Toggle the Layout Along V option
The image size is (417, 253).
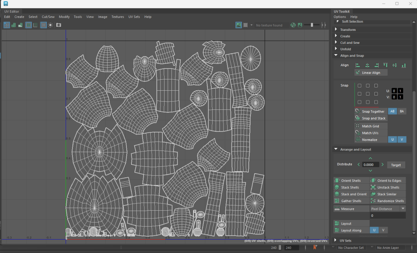[383, 230]
